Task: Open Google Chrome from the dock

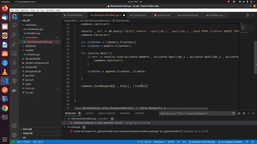Action: click(5, 108)
